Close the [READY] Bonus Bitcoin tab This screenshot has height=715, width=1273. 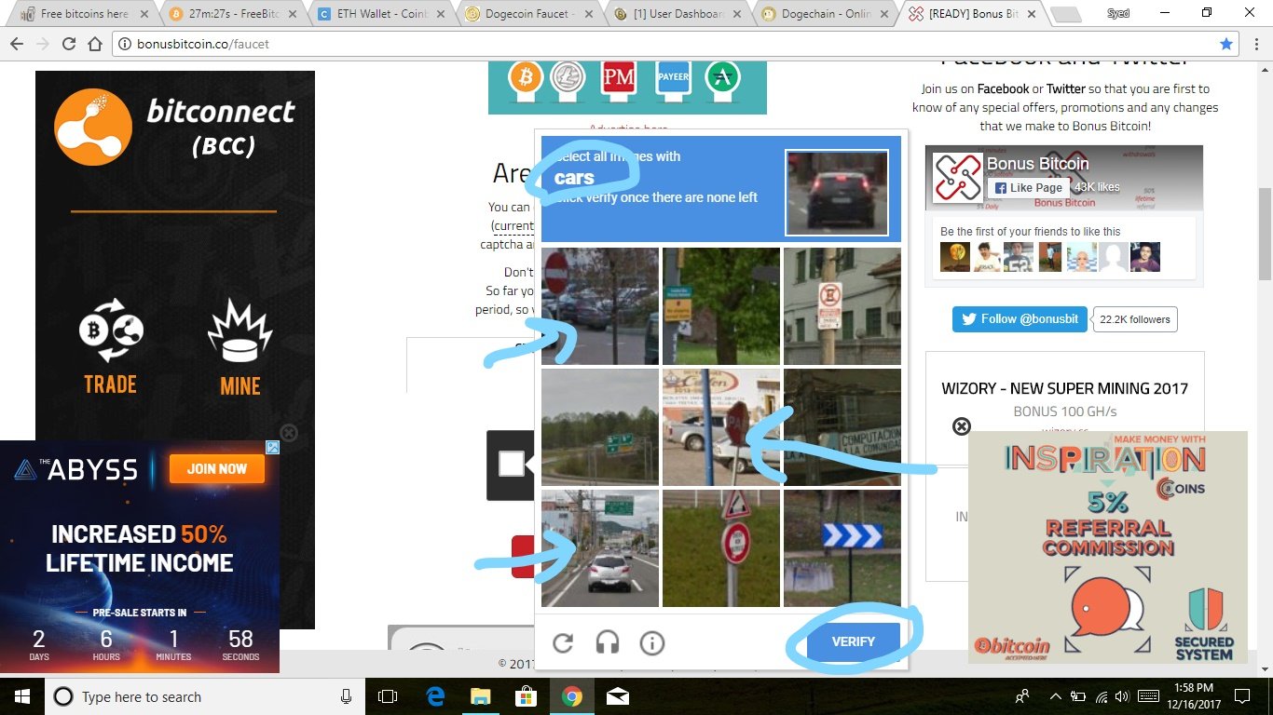click(x=1033, y=14)
